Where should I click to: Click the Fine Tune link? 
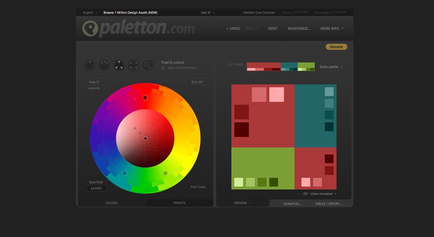coord(199,187)
